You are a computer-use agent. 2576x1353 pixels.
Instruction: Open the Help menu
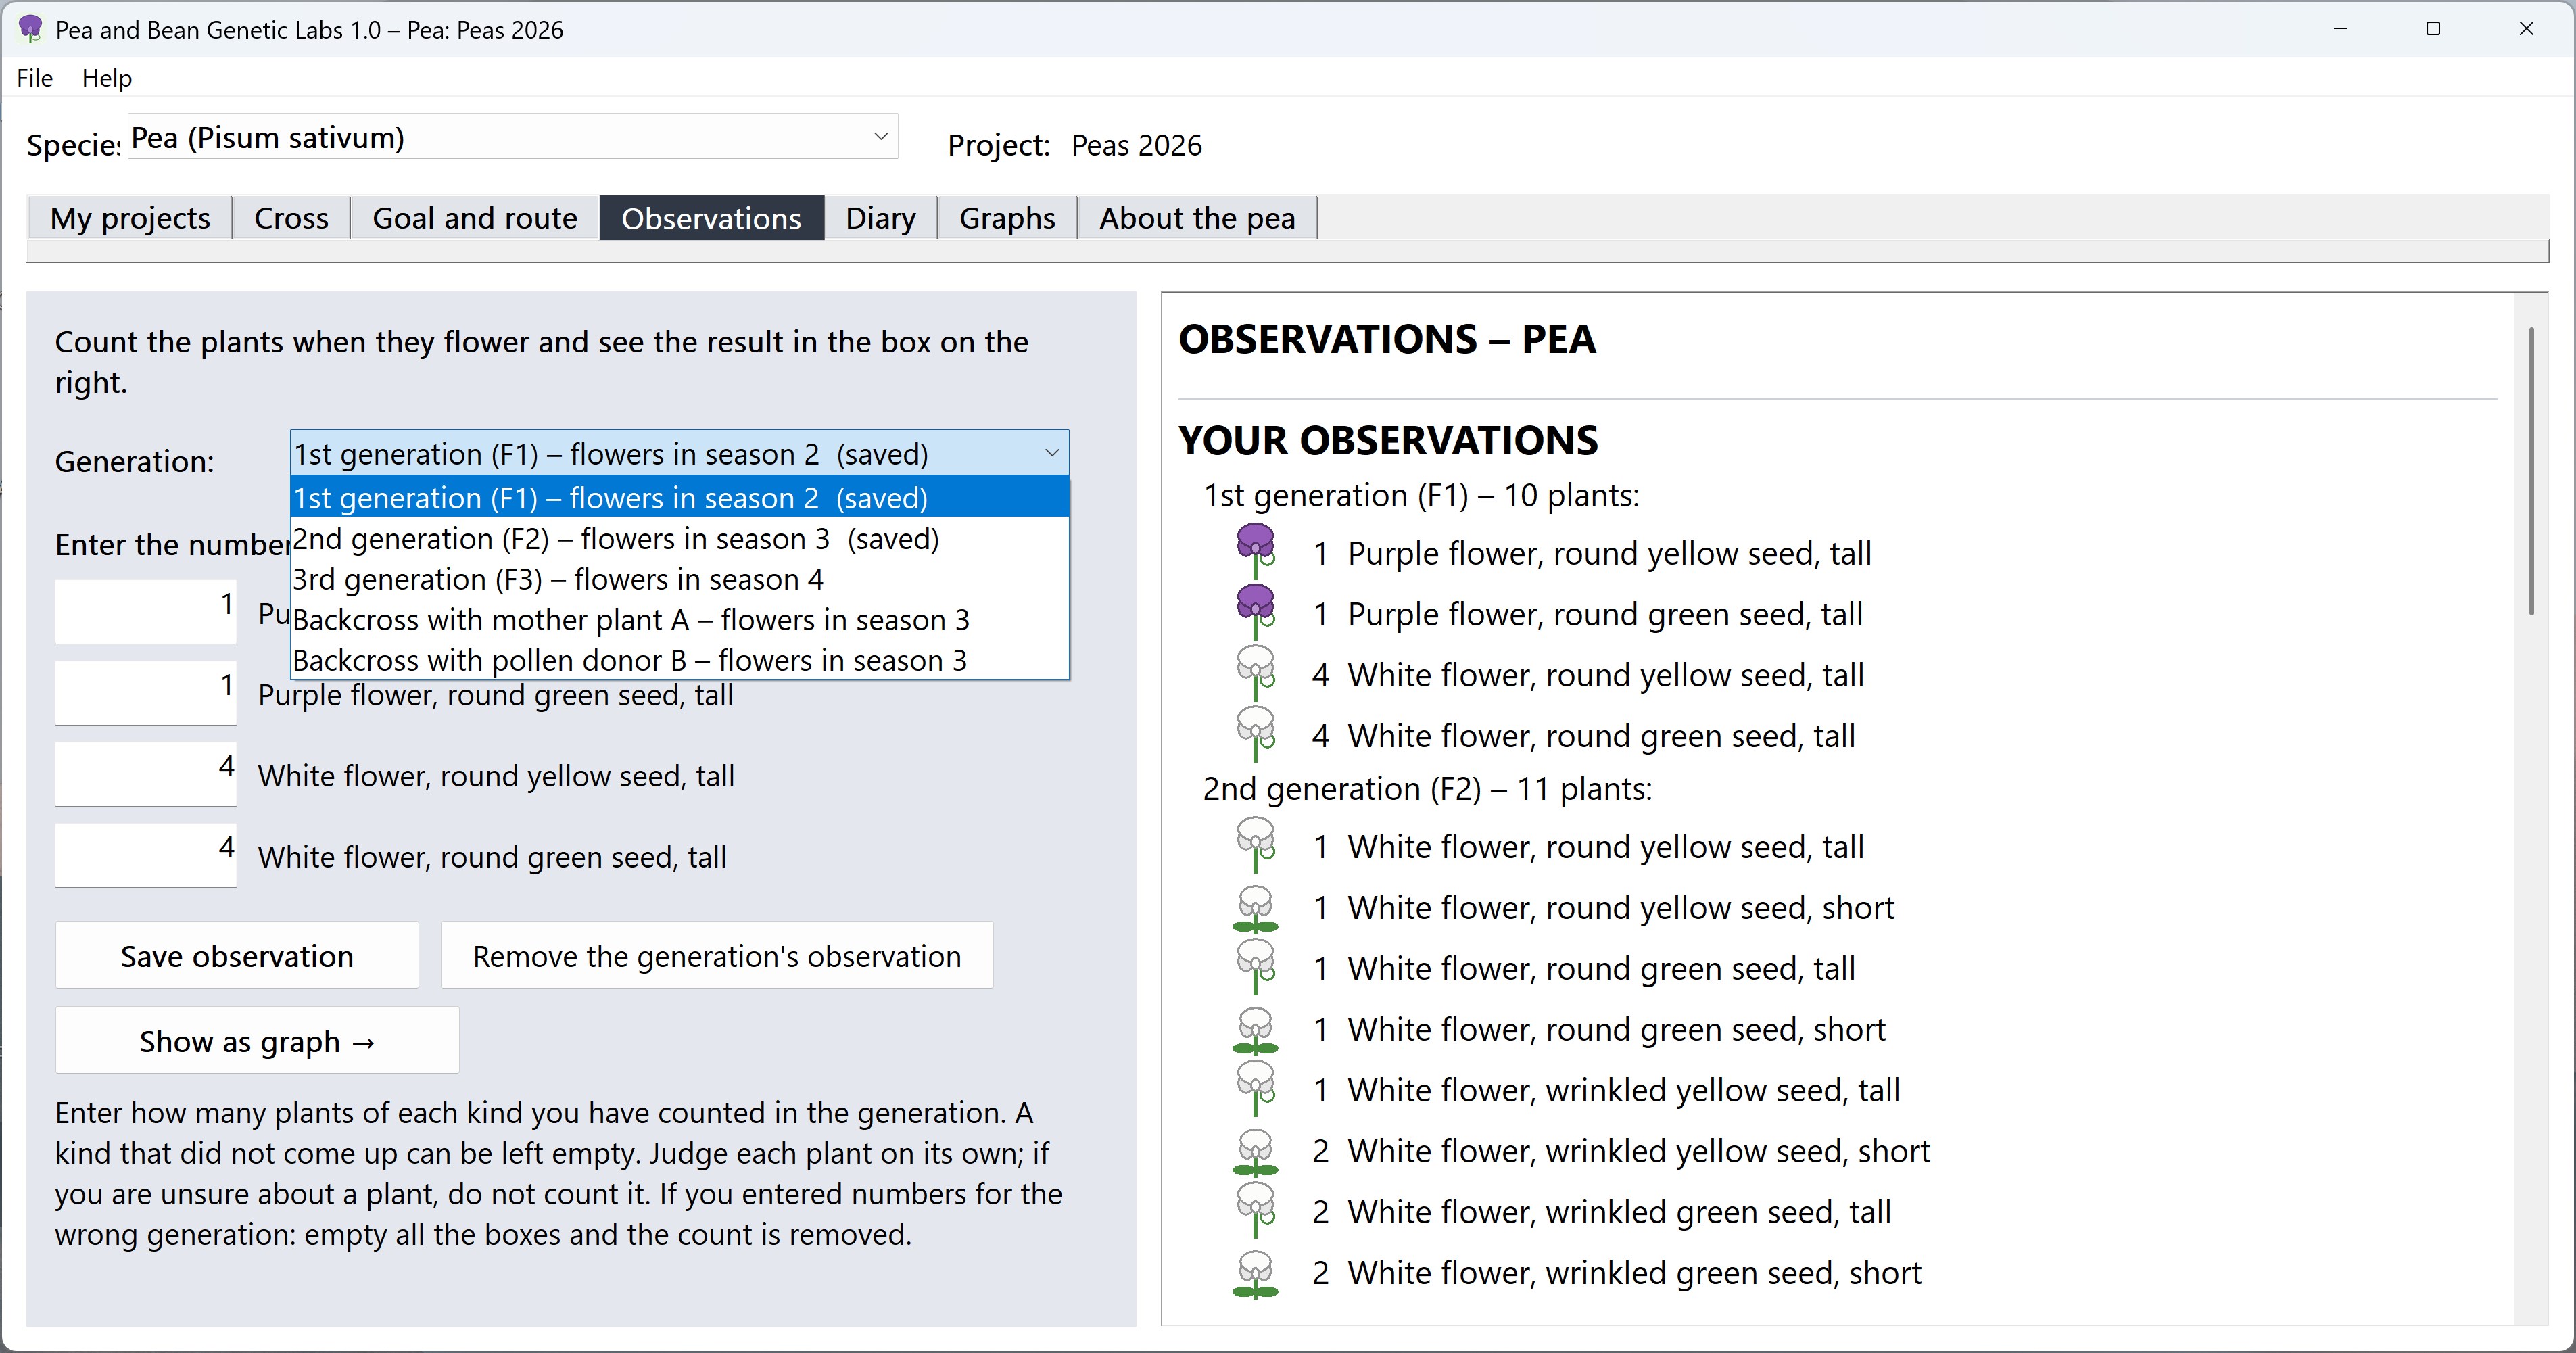(x=107, y=78)
